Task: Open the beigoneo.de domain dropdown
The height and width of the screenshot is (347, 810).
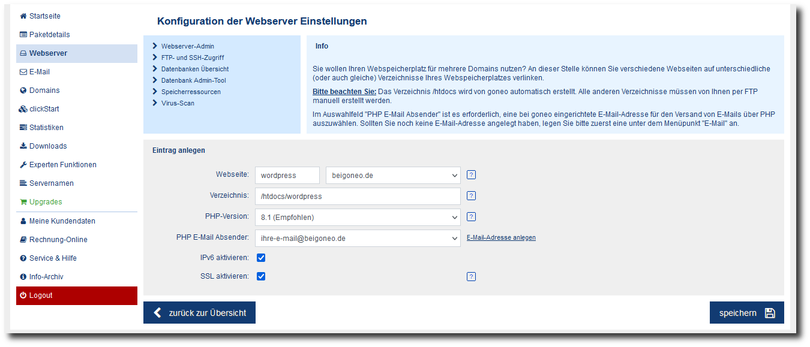Action: tap(393, 176)
